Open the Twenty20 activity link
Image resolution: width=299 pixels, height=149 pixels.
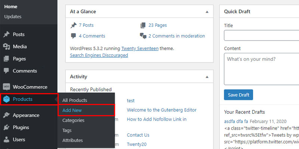137,145
